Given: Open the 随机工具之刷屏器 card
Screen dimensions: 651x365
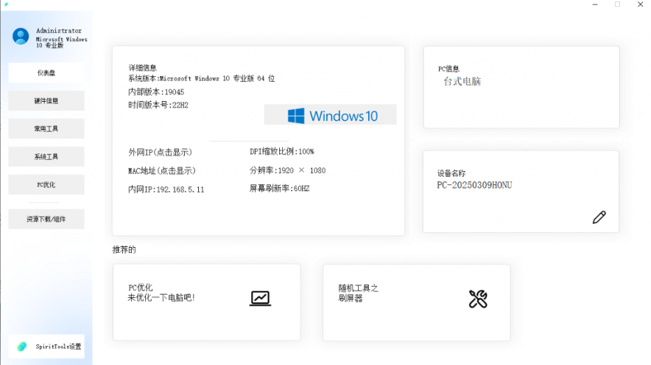Looking at the screenshot, I should coord(416,302).
